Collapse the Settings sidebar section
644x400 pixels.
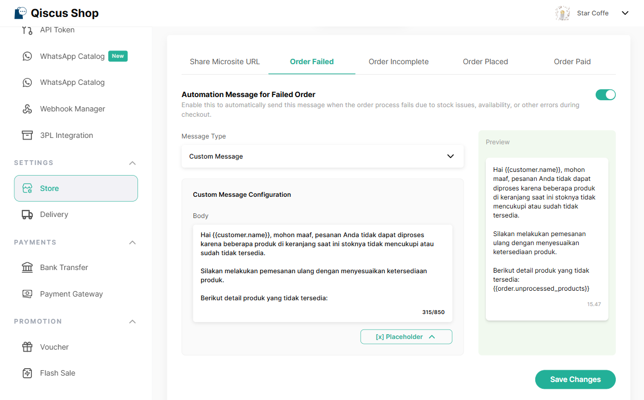(132, 163)
